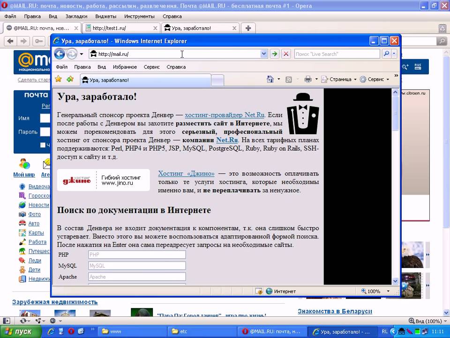Open a new blank tab in Internet Explorer
450x338 pixels.
click(217, 80)
